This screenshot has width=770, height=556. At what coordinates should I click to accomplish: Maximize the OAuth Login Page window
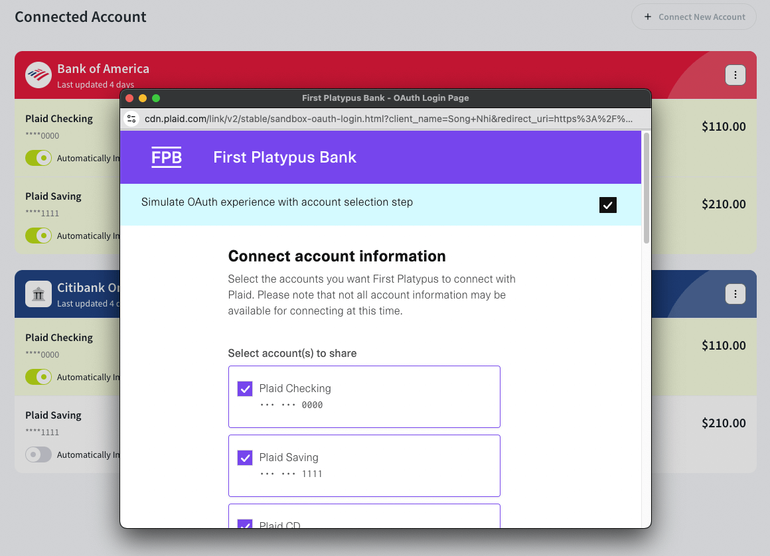coord(156,98)
